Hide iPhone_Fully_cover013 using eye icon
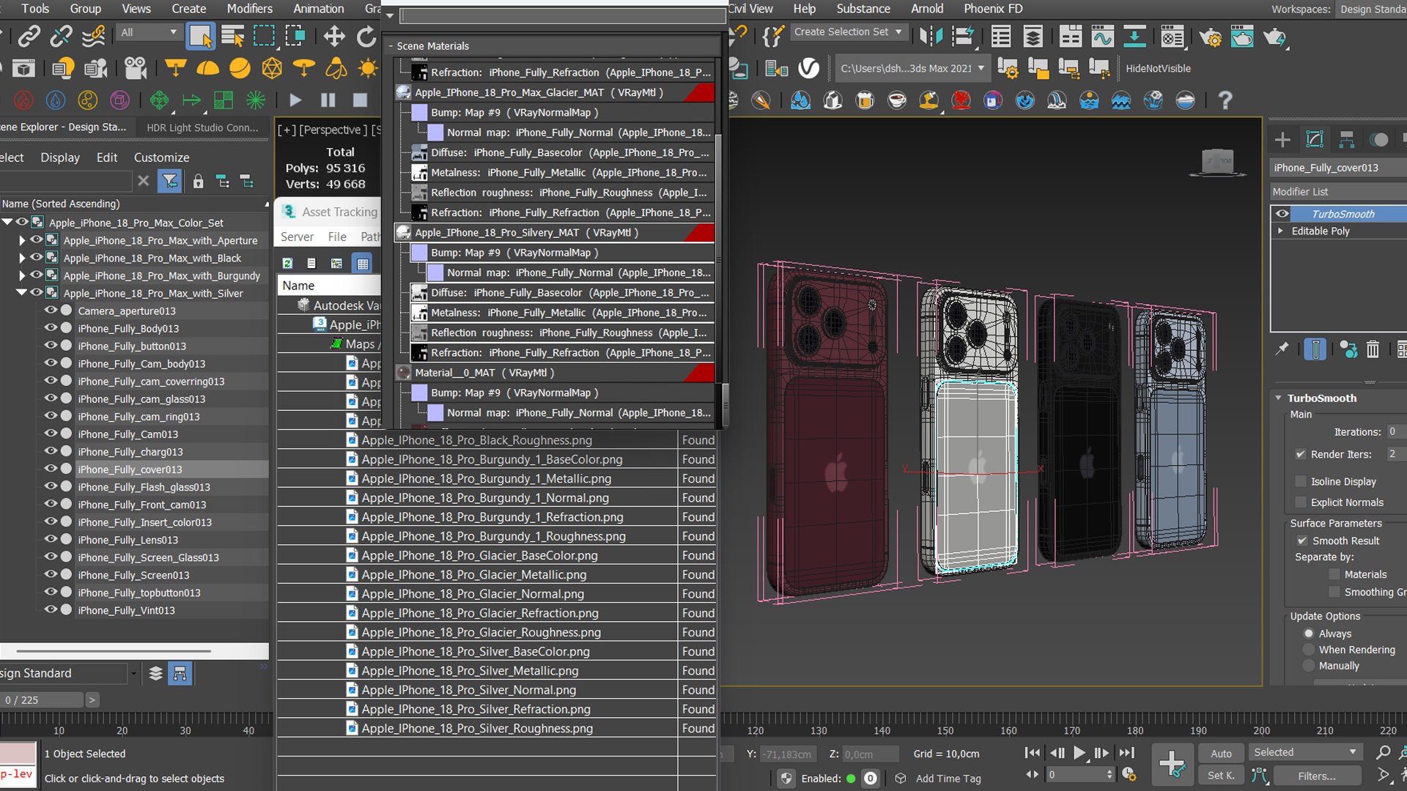 click(51, 469)
